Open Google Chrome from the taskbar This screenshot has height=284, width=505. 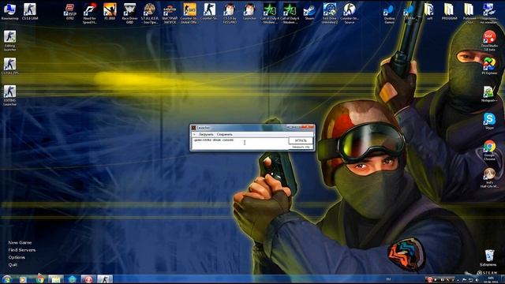40,279
